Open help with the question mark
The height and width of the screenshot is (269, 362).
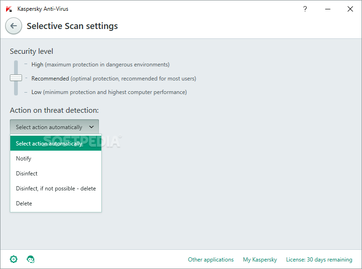pos(305,9)
